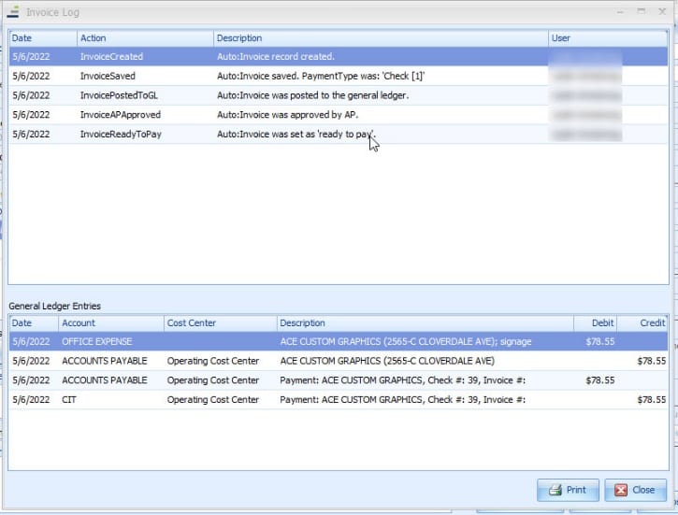Click 'Auto:Invoice record created.' description
This screenshot has height=515, width=678.
tap(276, 57)
